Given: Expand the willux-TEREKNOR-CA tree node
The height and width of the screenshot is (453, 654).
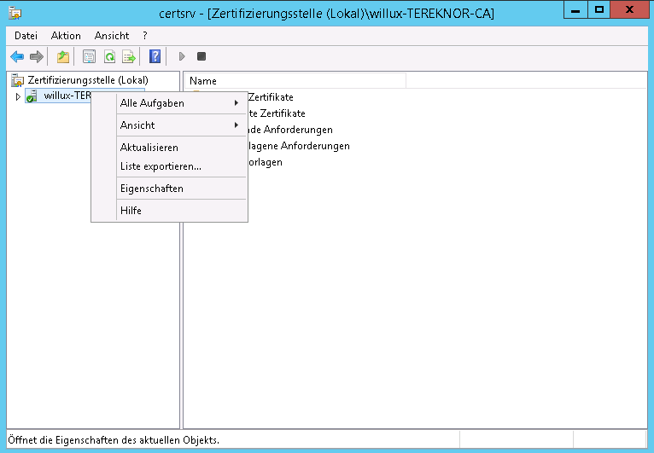Looking at the screenshot, I should (17, 96).
